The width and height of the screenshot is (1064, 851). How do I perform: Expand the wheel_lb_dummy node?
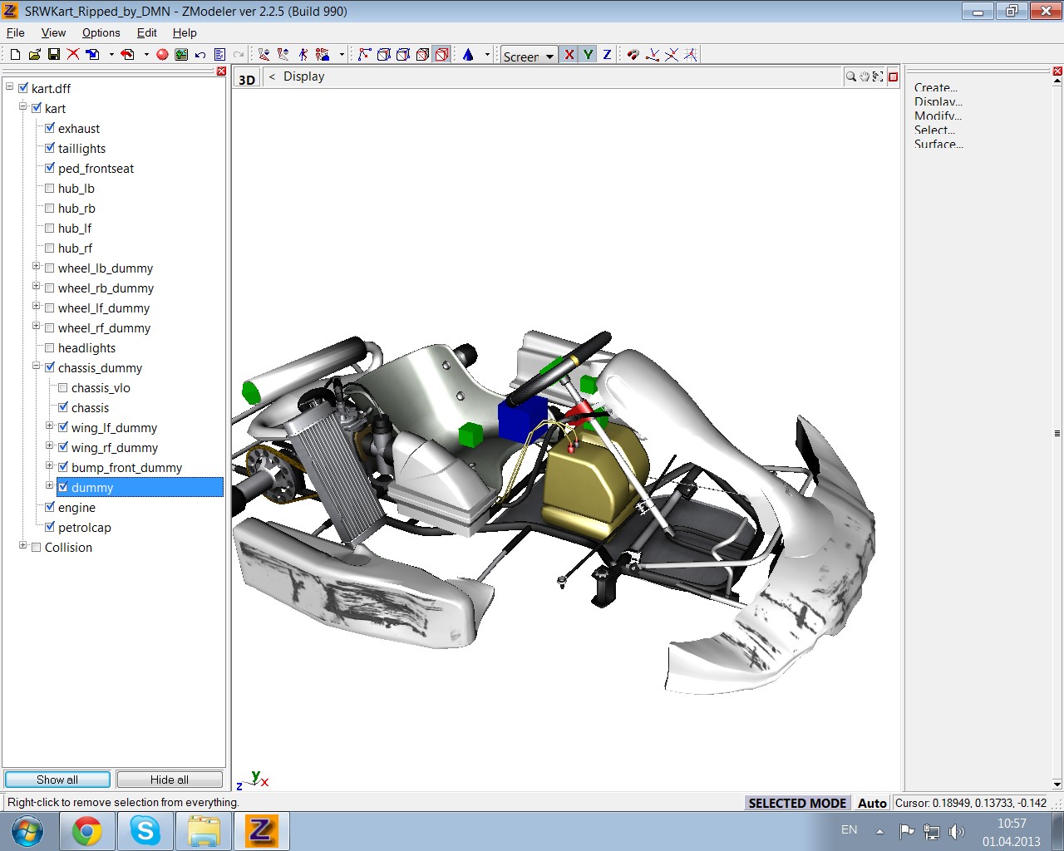(x=37, y=267)
